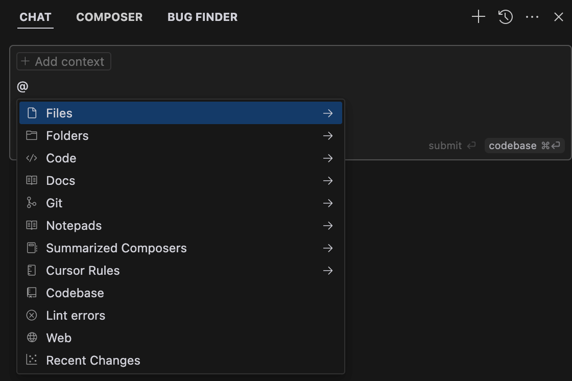Click the Web globe icon
This screenshot has width=572, height=381.
(32, 338)
